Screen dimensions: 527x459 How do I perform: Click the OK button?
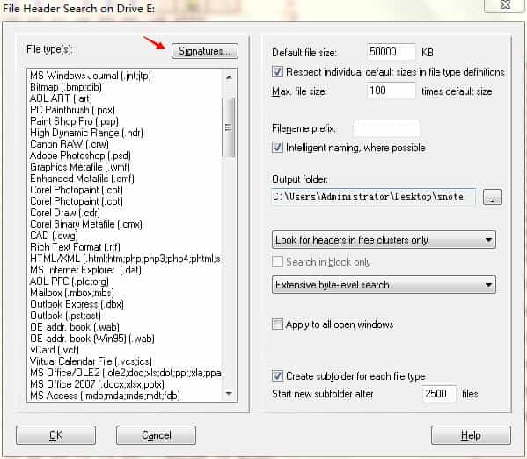pyautogui.click(x=55, y=435)
